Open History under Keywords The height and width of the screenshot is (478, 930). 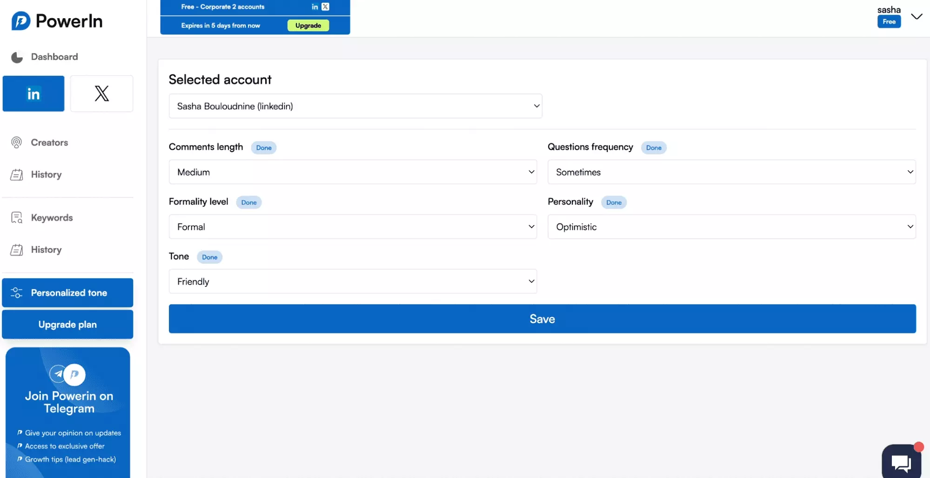tap(46, 250)
